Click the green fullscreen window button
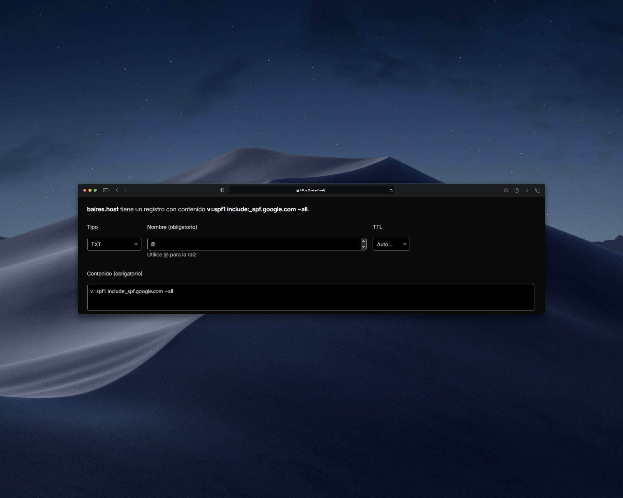Image resolution: width=623 pixels, height=498 pixels. (95, 190)
